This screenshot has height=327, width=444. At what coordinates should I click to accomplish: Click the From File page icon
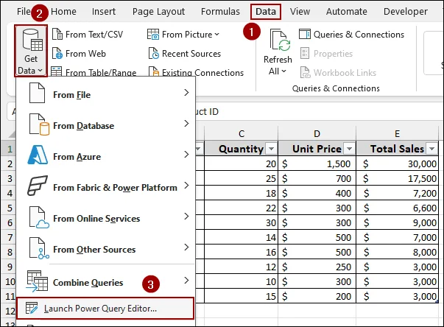[x=37, y=93]
